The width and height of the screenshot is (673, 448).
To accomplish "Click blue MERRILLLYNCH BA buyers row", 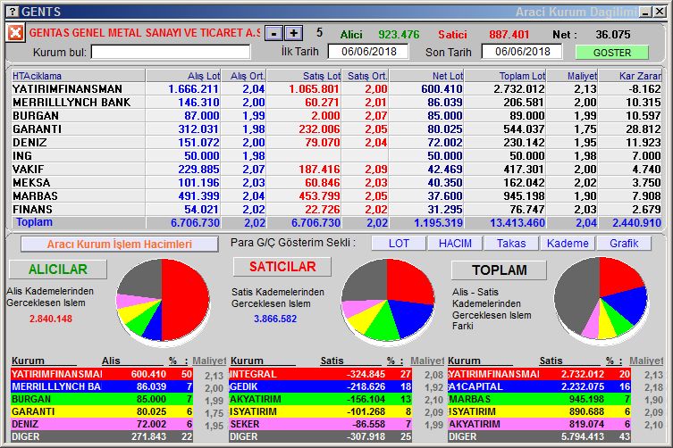I will click(102, 386).
